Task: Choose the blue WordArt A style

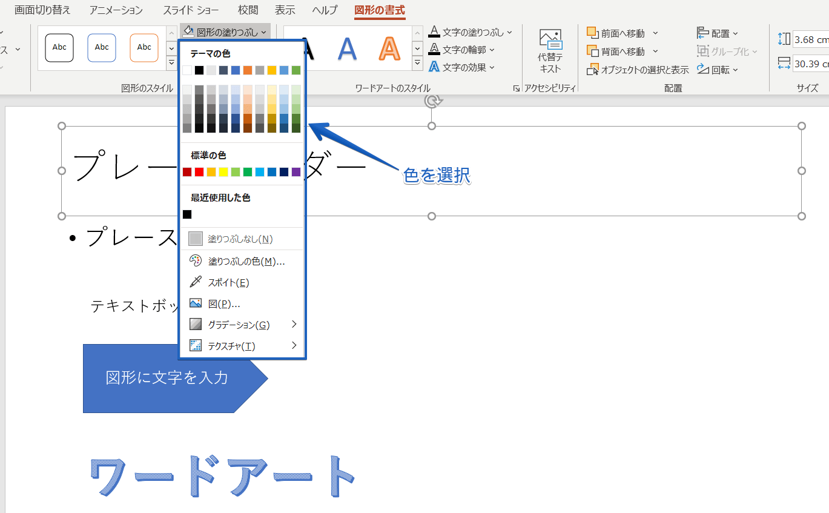Action: pos(347,48)
